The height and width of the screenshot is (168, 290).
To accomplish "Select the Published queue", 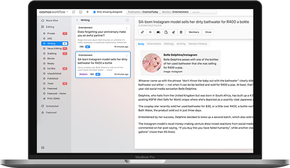I will point(55,78).
